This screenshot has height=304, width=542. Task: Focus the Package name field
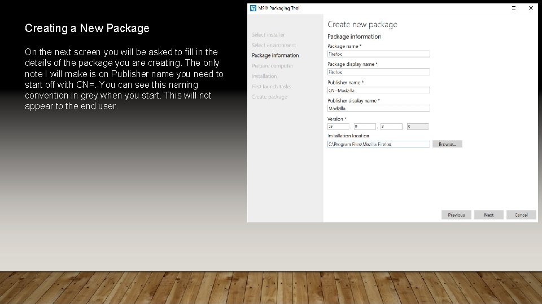click(378, 54)
